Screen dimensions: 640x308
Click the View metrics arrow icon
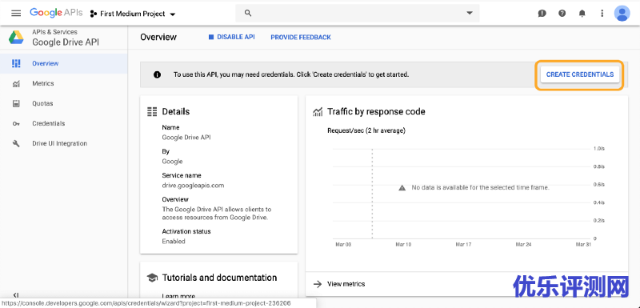317,284
